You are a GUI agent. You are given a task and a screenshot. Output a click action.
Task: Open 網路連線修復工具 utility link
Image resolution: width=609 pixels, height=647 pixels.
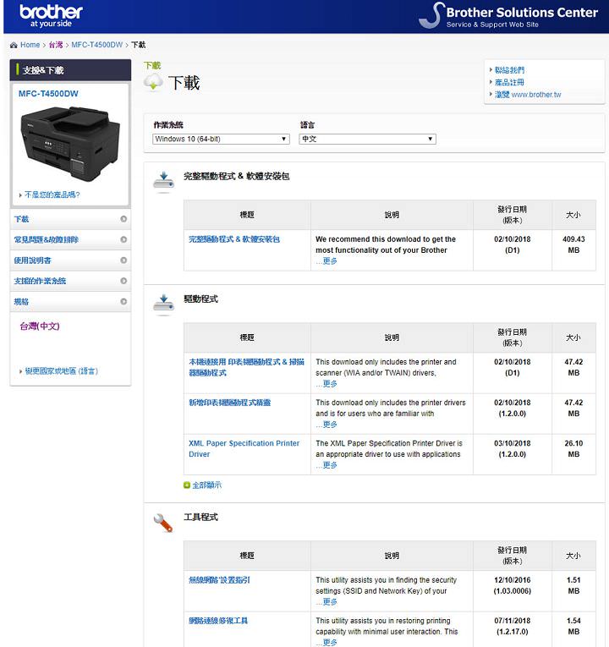tap(218, 621)
